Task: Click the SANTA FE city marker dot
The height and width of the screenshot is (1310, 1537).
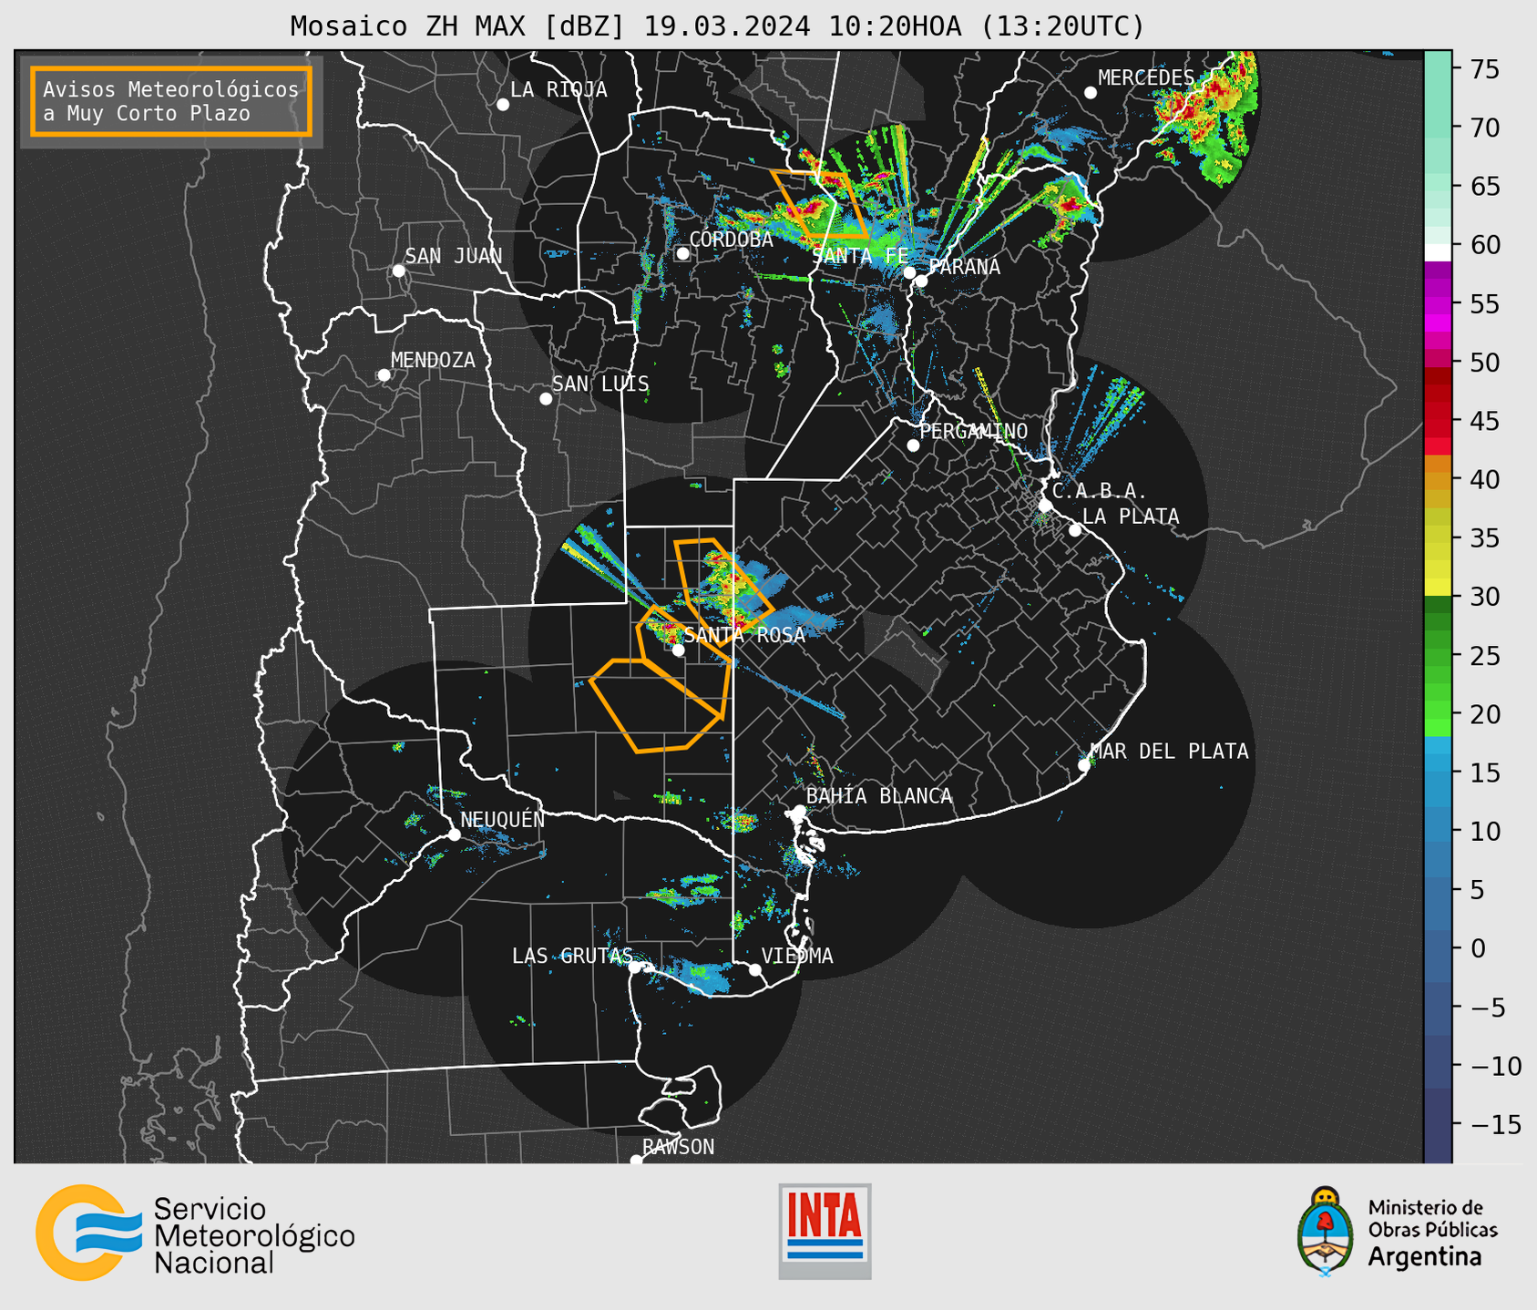Action: point(909,272)
